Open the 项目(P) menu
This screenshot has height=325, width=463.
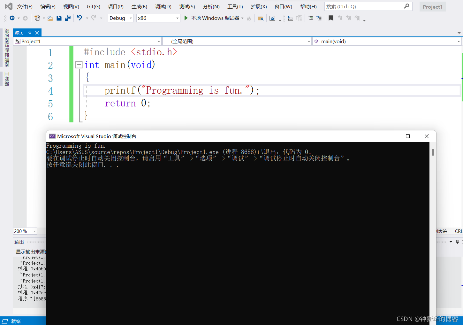pyautogui.click(x=115, y=6)
